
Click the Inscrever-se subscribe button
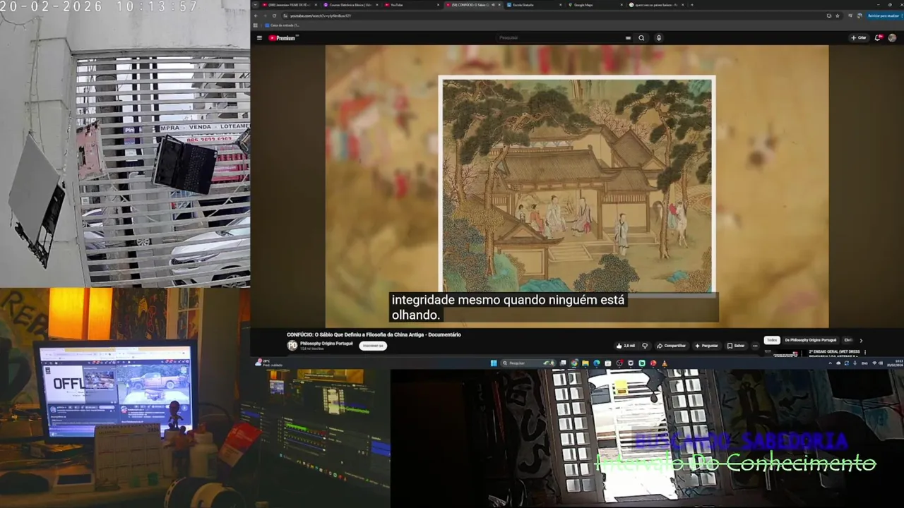tap(373, 346)
